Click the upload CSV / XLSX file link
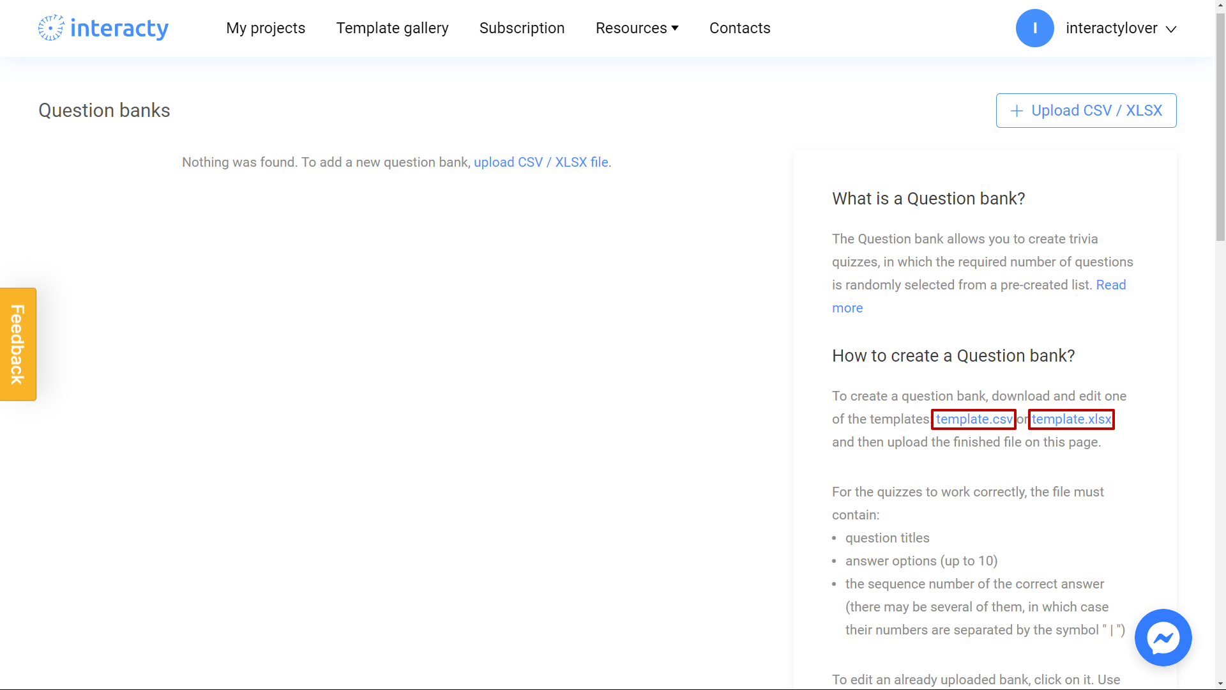The width and height of the screenshot is (1226, 690). [542, 162]
